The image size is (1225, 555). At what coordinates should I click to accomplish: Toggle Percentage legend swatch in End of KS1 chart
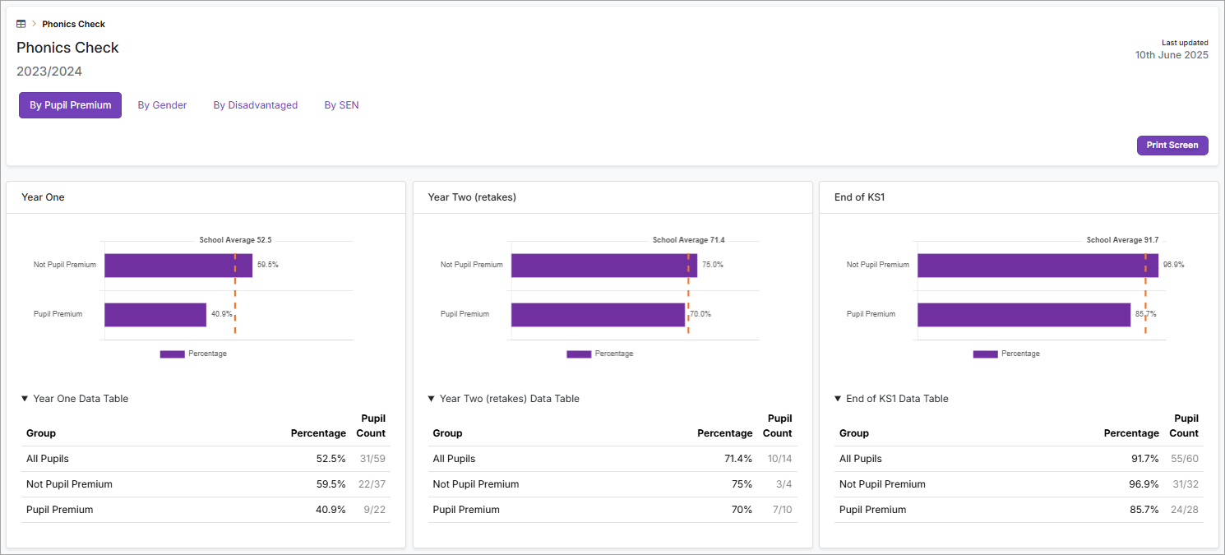pyautogui.click(x=985, y=354)
